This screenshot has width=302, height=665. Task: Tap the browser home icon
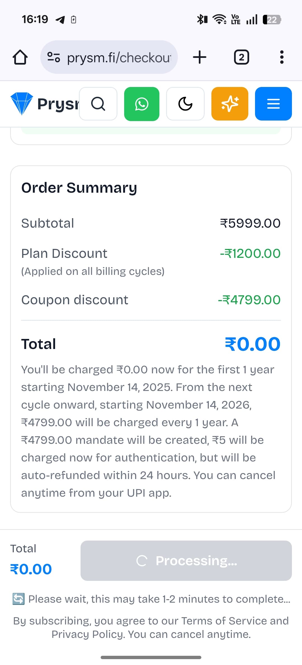pos(20,57)
